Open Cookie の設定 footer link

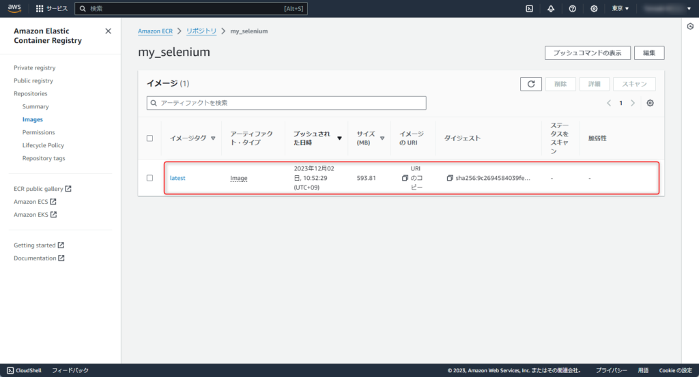click(x=675, y=370)
